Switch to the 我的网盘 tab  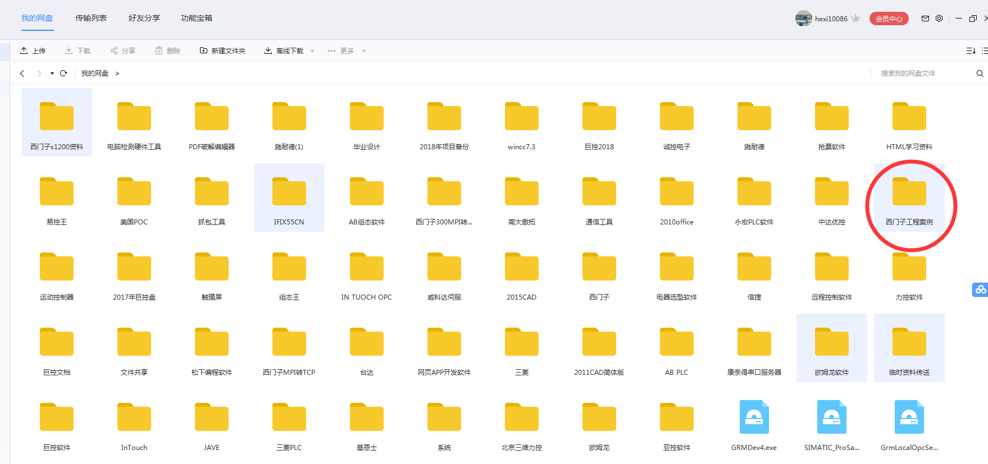click(37, 18)
